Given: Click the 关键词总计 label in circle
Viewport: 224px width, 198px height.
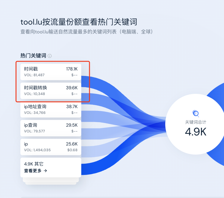Looking at the screenshot, I should (196, 122).
